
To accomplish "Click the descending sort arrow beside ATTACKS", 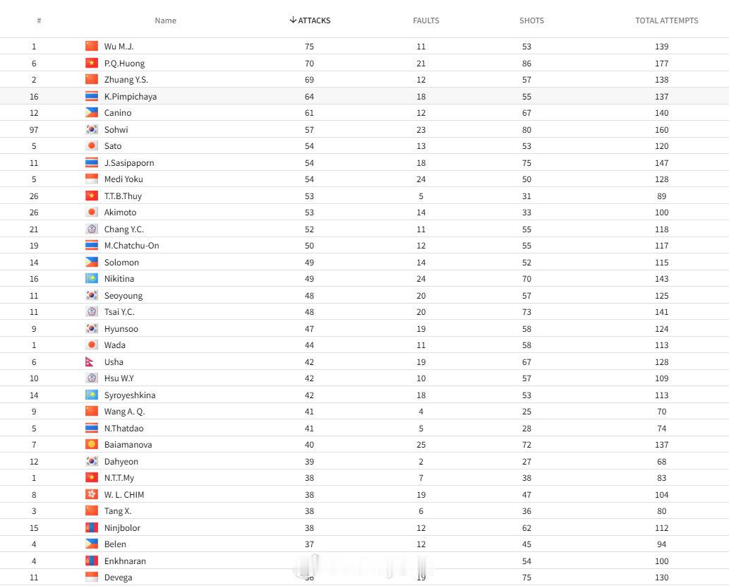I will tap(293, 20).
